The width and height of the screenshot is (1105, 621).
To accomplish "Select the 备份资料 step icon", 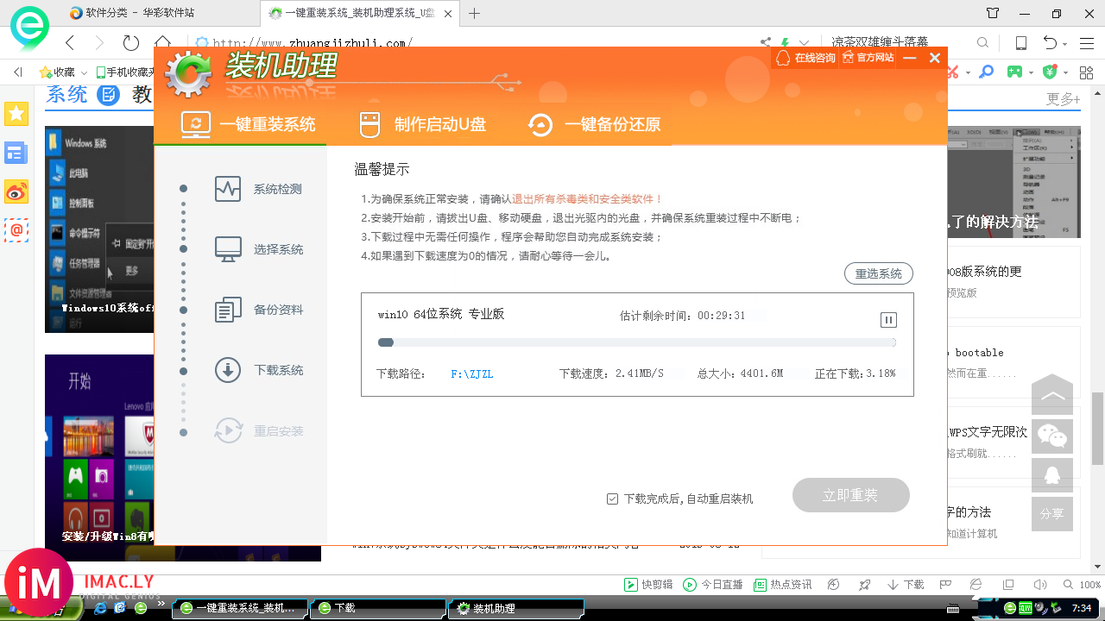I will (228, 310).
